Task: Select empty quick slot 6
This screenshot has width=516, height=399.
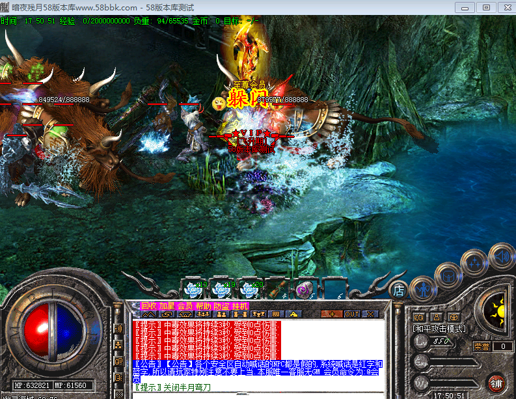Action: 333,290
